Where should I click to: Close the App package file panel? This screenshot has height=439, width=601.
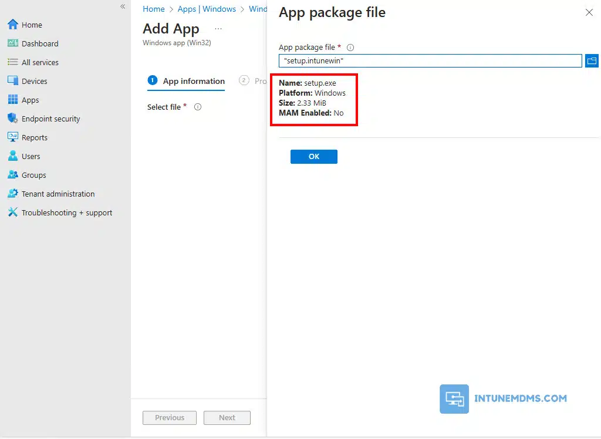point(589,12)
